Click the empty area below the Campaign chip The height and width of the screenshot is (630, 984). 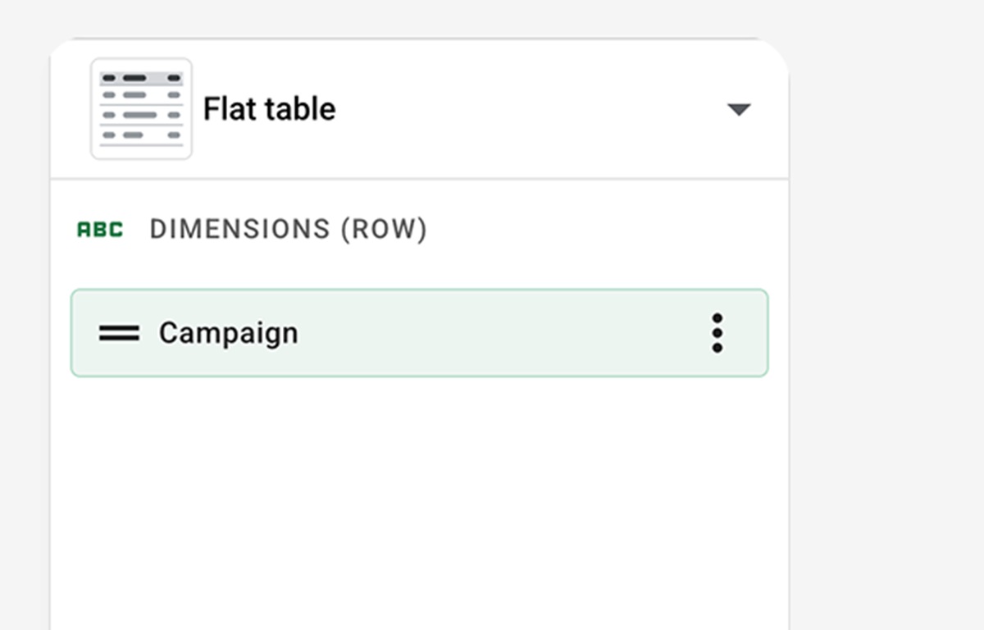418,492
